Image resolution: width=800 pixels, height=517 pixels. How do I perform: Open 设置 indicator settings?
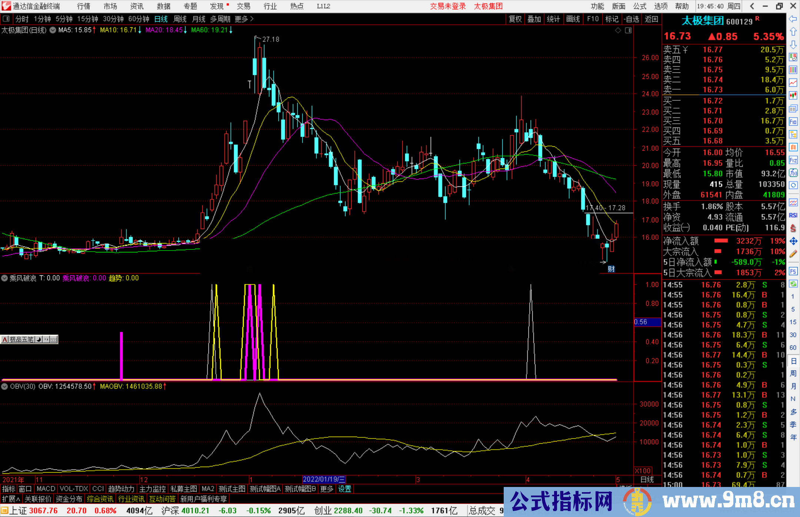(344, 489)
